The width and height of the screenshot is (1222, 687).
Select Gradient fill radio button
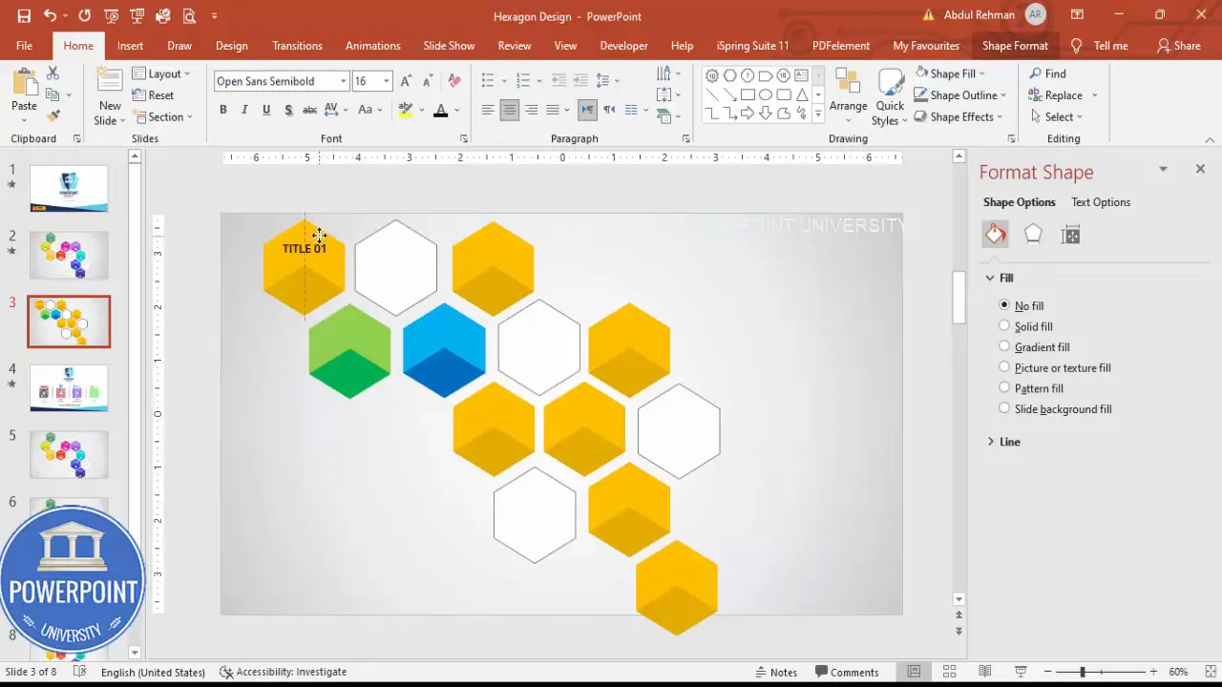tap(1004, 346)
